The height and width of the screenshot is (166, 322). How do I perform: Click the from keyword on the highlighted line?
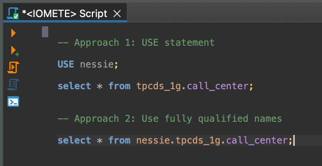pos(119,140)
